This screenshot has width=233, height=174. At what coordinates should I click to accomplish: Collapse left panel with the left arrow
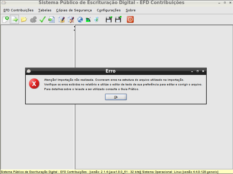point(75,27)
